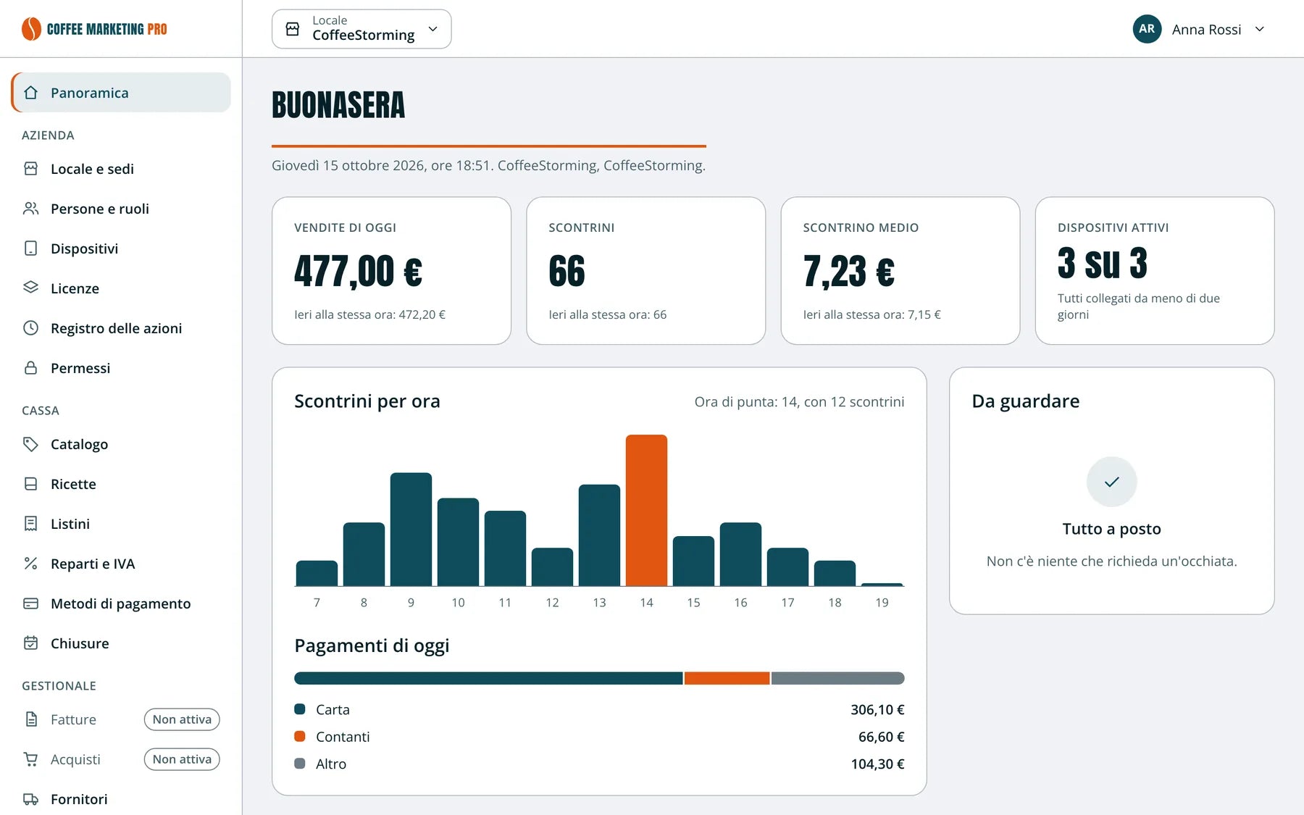This screenshot has width=1304, height=815.
Task: Click the people icon for Persone e ruoli
Action: click(30, 209)
